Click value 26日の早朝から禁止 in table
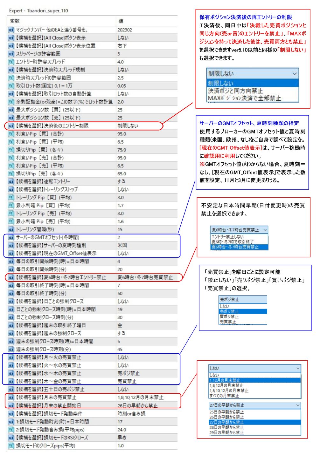Viewport: 320px width, 462px height. pyautogui.click(x=137, y=405)
